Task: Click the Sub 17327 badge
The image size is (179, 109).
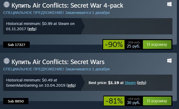Action: 16,45
